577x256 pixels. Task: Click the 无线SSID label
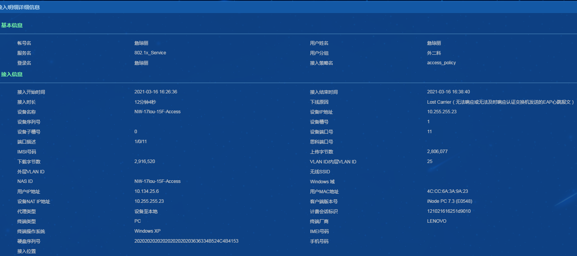(320, 172)
